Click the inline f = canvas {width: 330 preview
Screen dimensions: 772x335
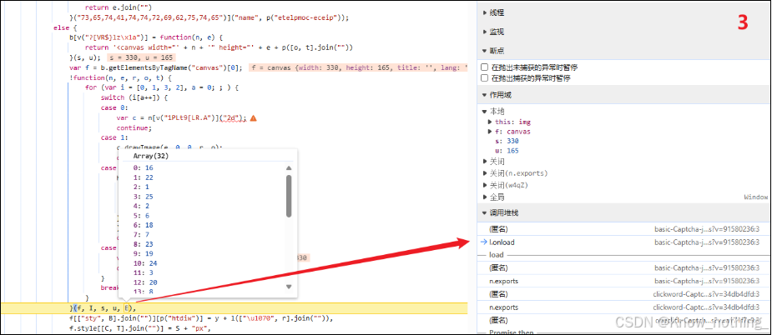tap(358, 67)
